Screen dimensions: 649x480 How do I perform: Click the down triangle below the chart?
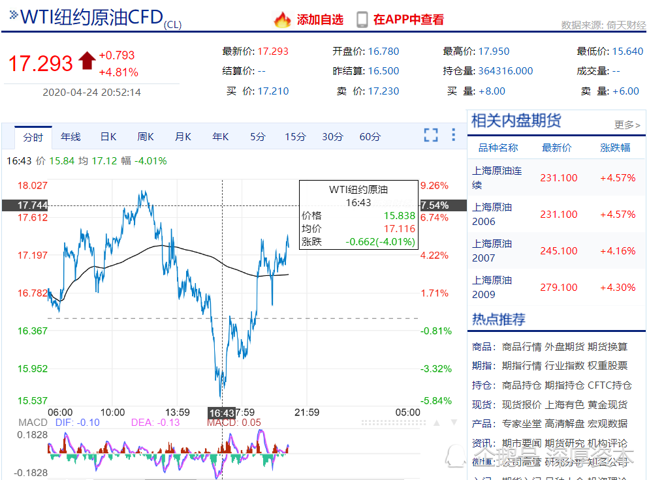coord(454,423)
